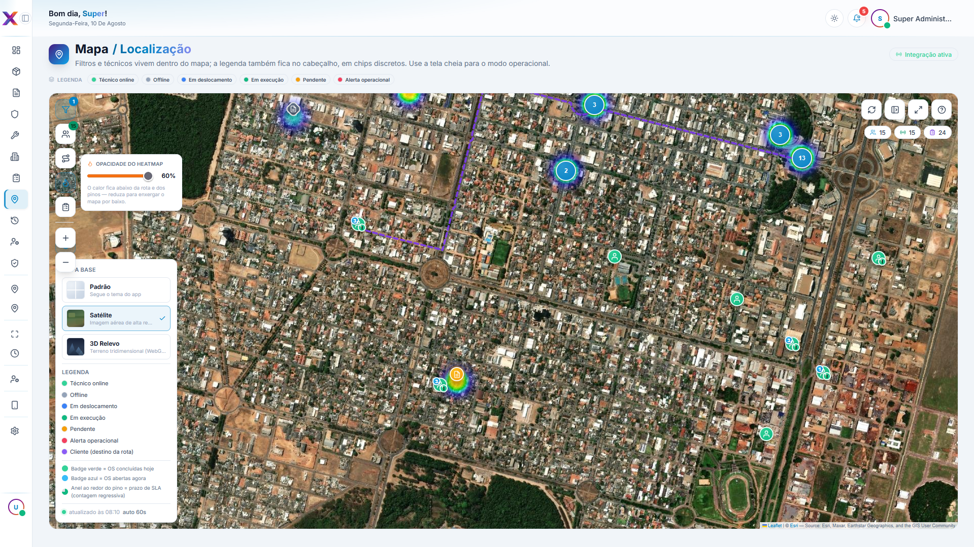The width and height of the screenshot is (974, 547).
Task: Toggle the Em deslocamento legend chip
Action: click(x=207, y=80)
